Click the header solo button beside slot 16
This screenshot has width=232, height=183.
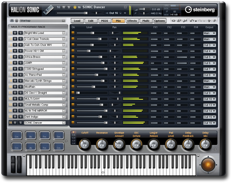pos(69,7)
